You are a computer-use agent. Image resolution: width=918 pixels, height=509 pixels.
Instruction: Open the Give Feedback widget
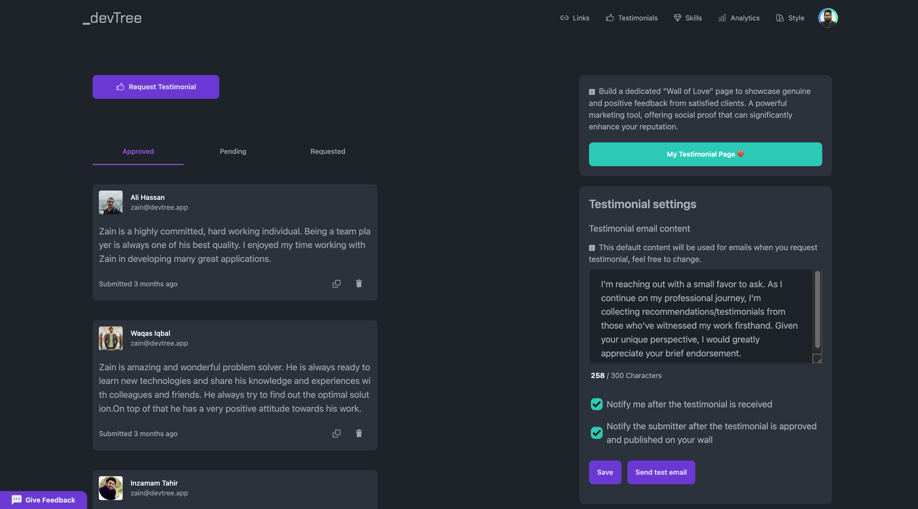[x=44, y=500]
